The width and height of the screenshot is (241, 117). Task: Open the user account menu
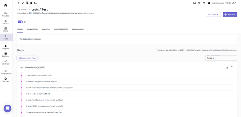tap(234, 3)
